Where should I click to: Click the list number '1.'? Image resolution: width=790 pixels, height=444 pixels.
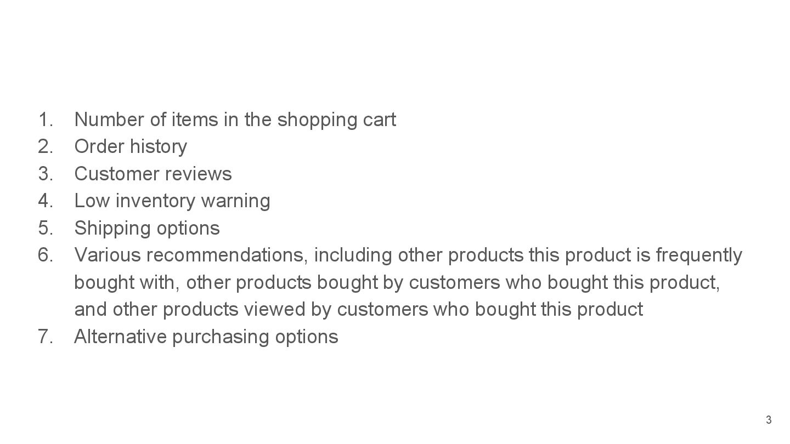coord(46,119)
